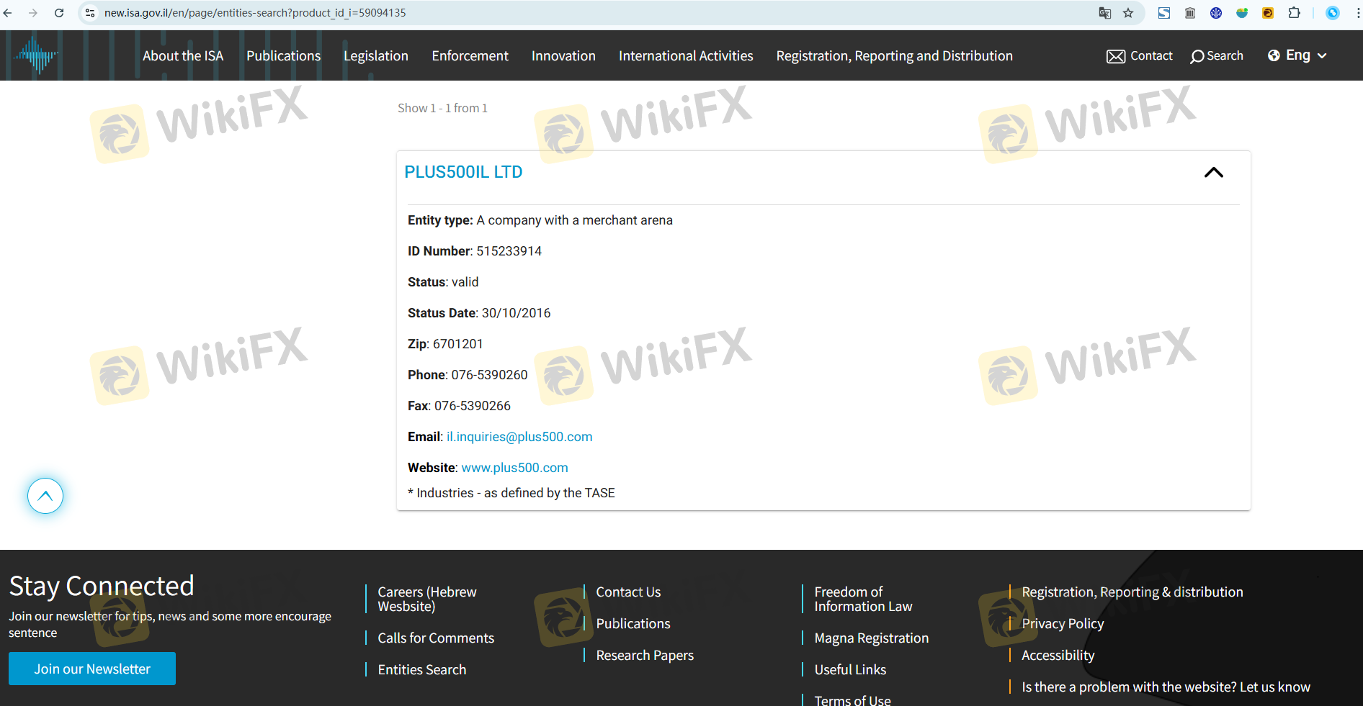The height and width of the screenshot is (706, 1363).
Task: Click the translate page icon
Action: coord(1104,13)
